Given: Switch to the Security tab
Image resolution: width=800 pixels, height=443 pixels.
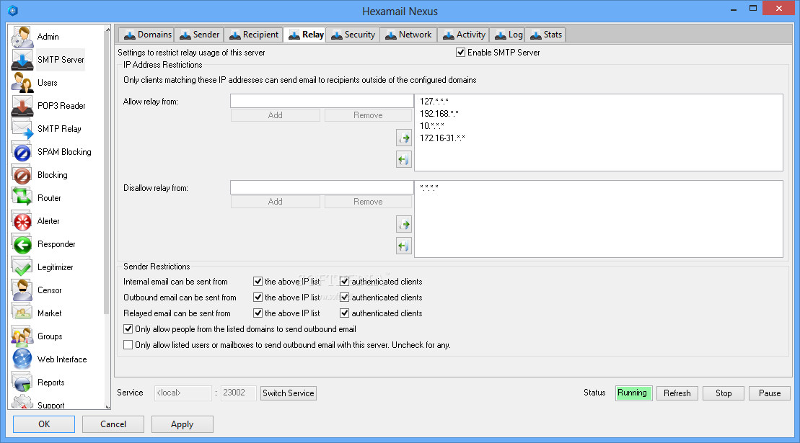Looking at the screenshot, I should (353, 35).
